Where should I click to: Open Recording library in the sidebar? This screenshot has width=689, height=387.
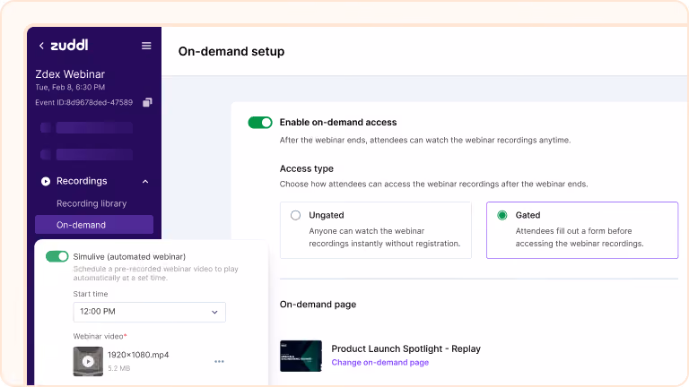(x=92, y=203)
